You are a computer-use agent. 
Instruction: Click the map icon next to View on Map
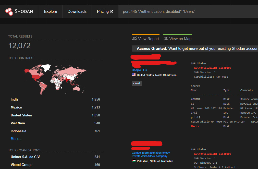tap(166, 39)
